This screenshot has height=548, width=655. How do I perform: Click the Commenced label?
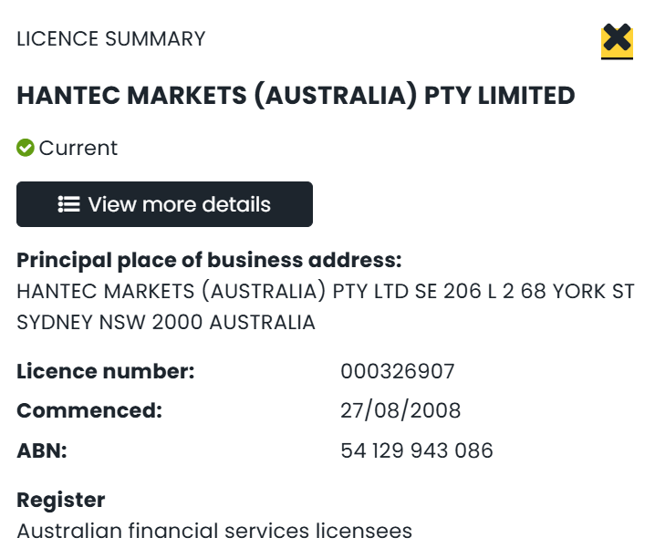tap(89, 410)
